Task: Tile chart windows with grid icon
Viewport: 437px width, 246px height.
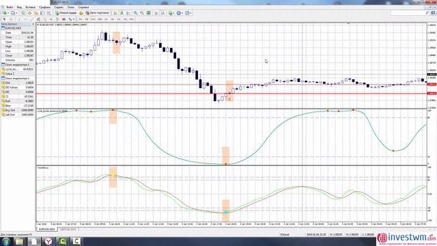Action: tap(148, 13)
